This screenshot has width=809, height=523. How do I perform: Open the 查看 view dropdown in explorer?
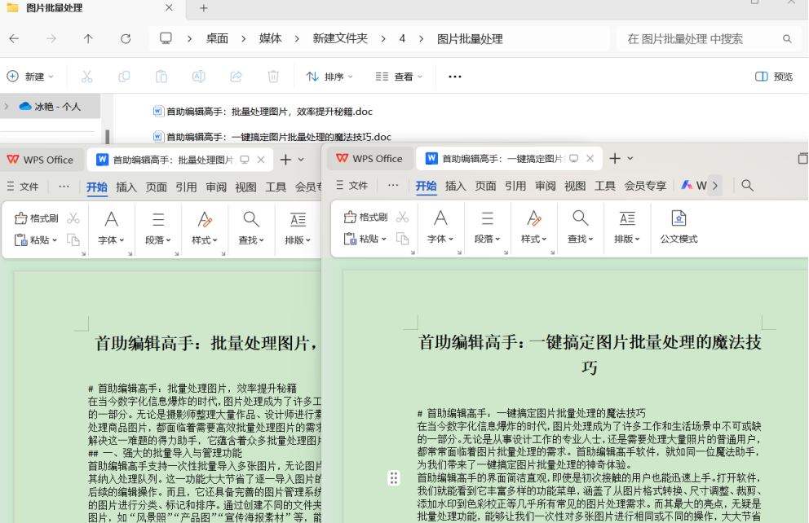click(x=399, y=77)
